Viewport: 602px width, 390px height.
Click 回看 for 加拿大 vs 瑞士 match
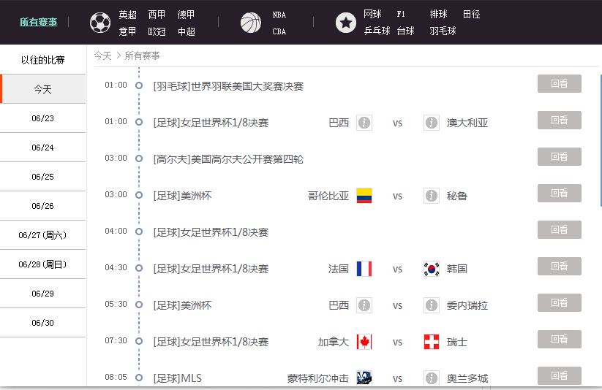tap(560, 339)
